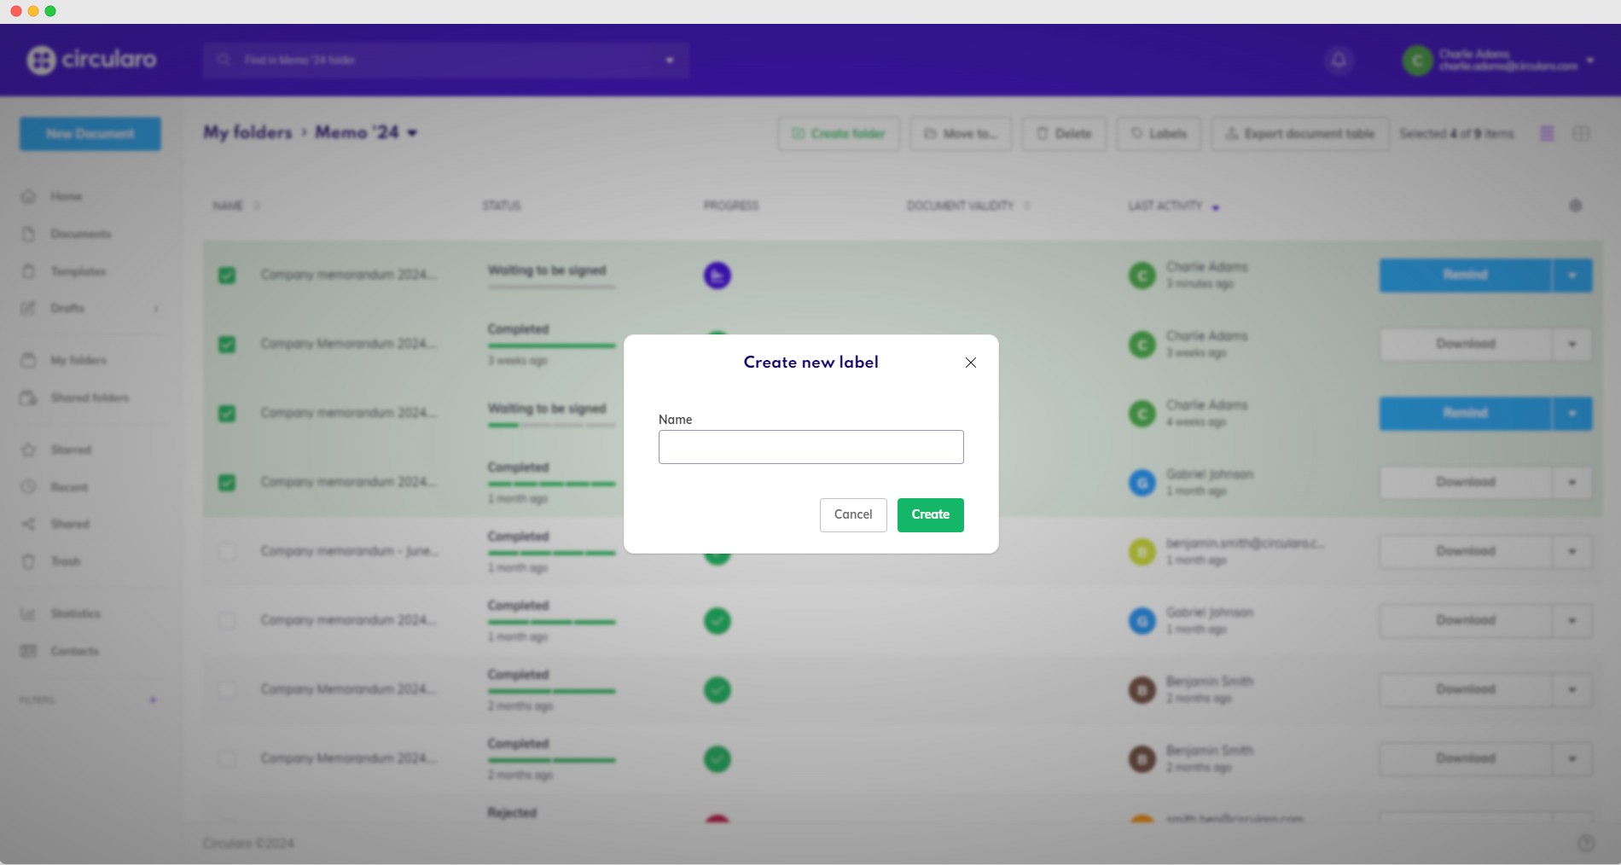Screen dimensions: 1621x865
Task: Uncheck the second Company Memorandum checkbox
Action: 227,345
